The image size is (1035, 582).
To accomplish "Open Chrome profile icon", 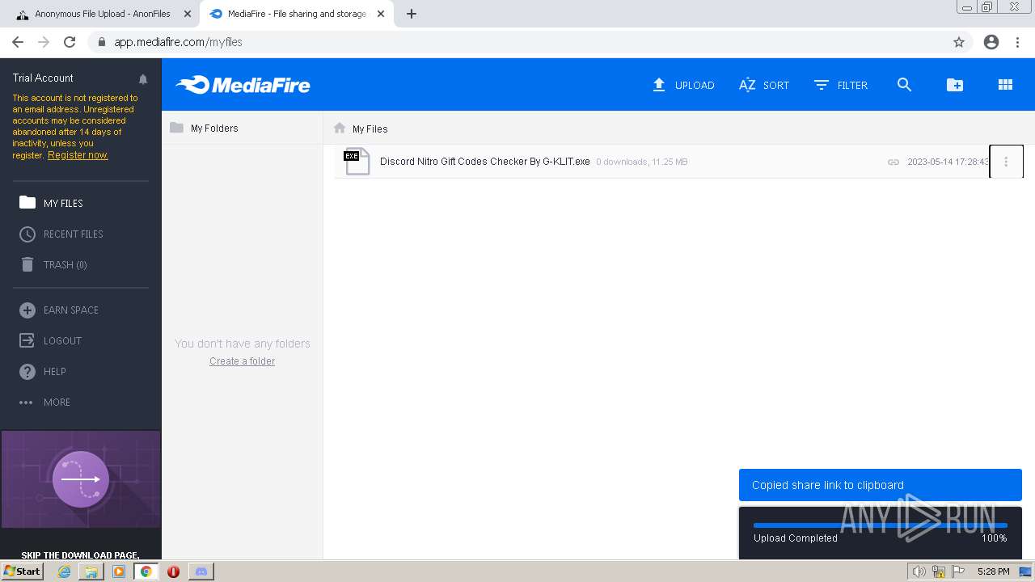I will 991,42.
